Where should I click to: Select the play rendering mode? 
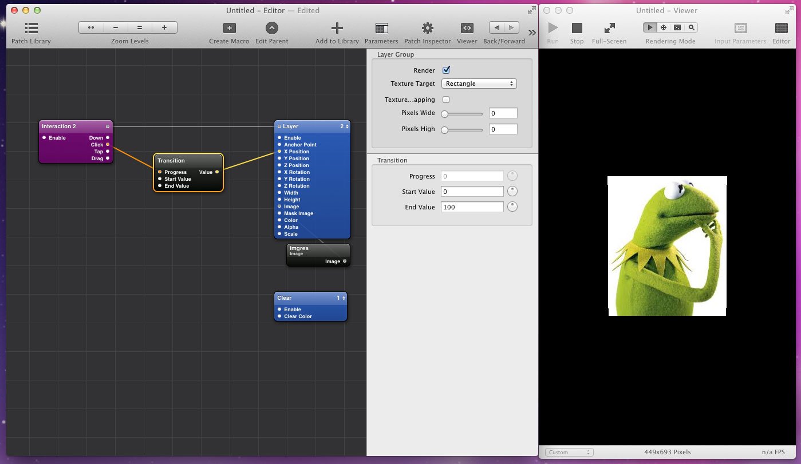click(x=650, y=27)
